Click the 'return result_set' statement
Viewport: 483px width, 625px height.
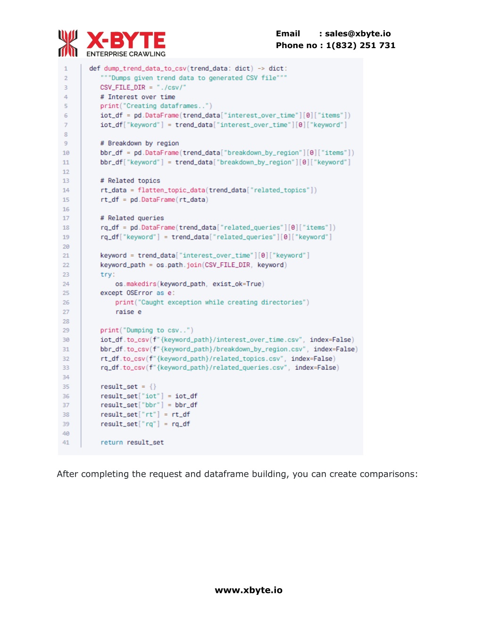click(x=132, y=442)
